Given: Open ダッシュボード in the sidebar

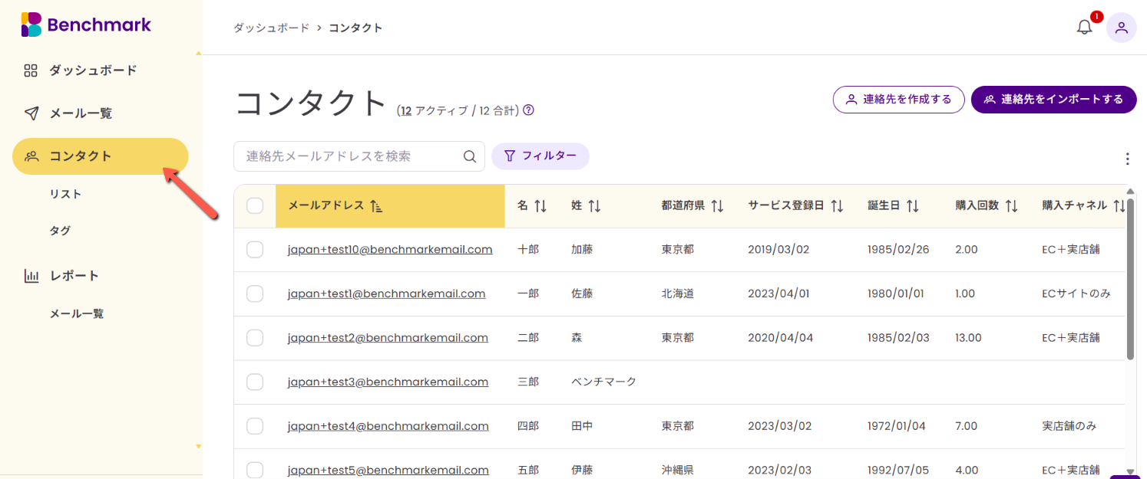Looking at the screenshot, I should (x=93, y=71).
